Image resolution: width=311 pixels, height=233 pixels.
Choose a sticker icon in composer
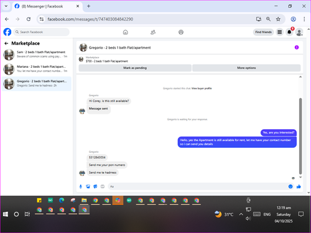coord(95,186)
